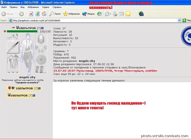The width and height of the screenshot is (191, 139).
Task: Click the ICQ Lite flower icon
Action: pyautogui.click(x=141, y=14)
